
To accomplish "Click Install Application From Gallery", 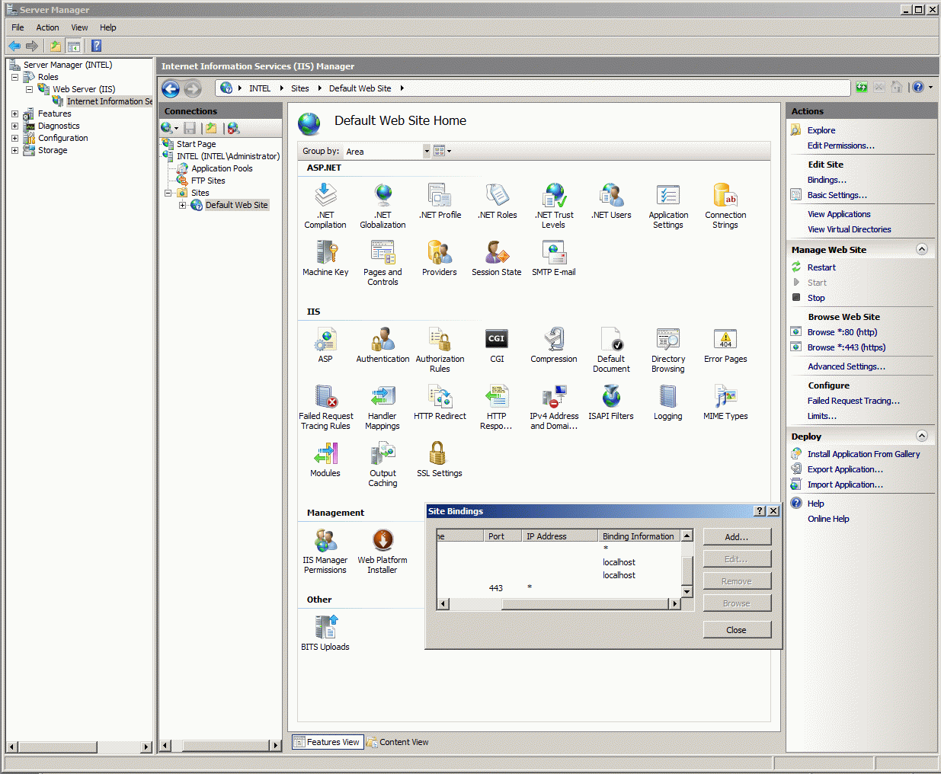I will [864, 454].
